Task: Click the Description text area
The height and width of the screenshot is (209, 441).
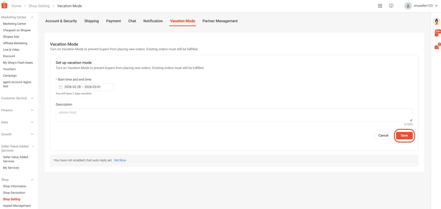Action: tap(234, 115)
